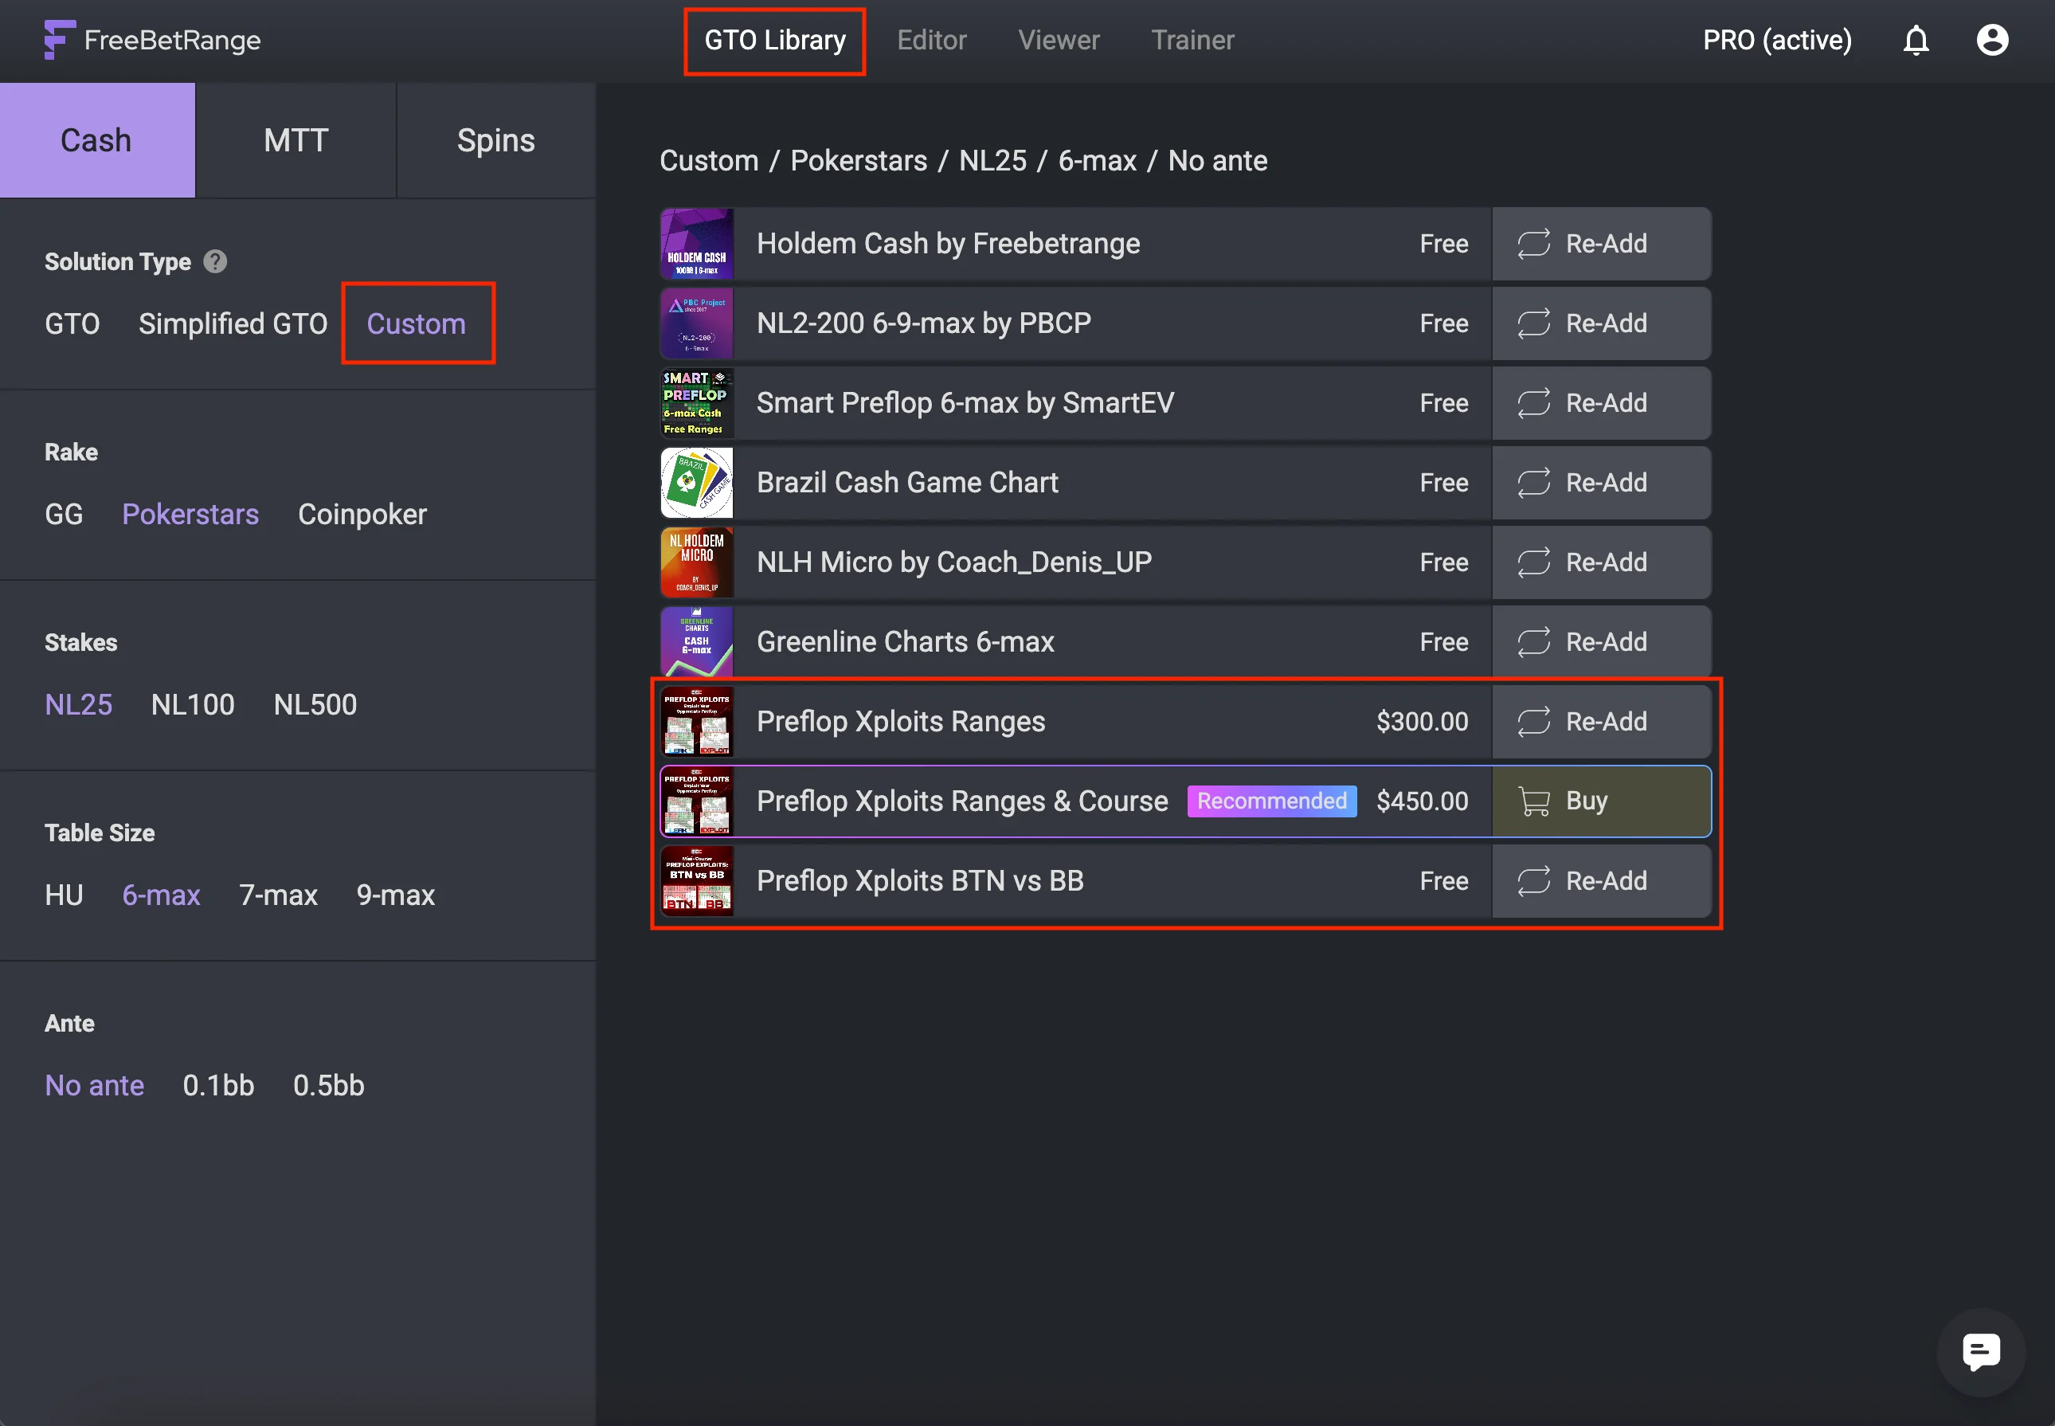Select Coinpoker rake option
Image resolution: width=2055 pixels, height=1426 pixels.
(362, 514)
